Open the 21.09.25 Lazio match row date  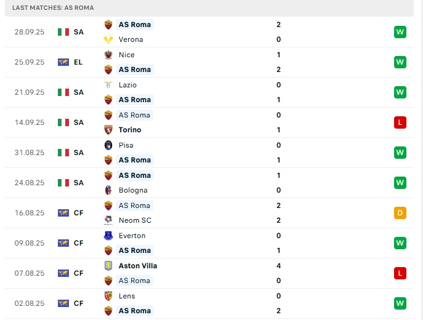30,92
